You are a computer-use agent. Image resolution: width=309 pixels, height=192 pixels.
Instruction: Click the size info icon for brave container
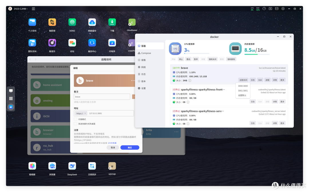[190, 80]
